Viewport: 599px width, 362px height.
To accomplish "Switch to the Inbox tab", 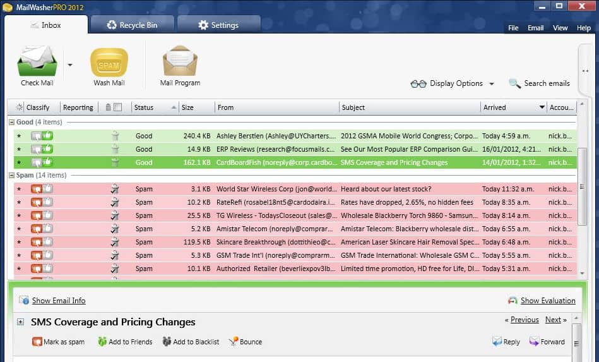I will click(46, 25).
